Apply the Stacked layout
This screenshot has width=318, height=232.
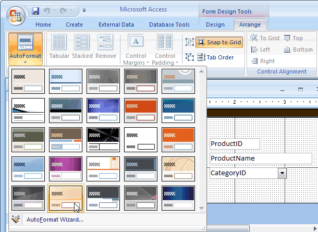click(x=82, y=46)
